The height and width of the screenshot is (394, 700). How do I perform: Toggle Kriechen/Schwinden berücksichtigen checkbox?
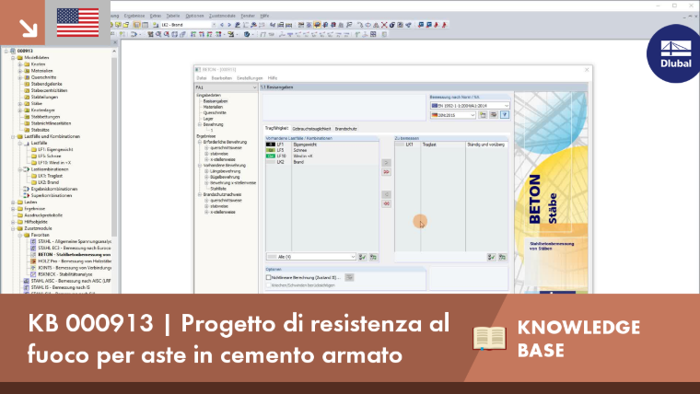[268, 285]
